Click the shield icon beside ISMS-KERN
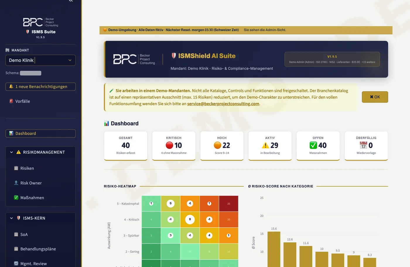The height and width of the screenshot is (267, 410). (x=18, y=218)
